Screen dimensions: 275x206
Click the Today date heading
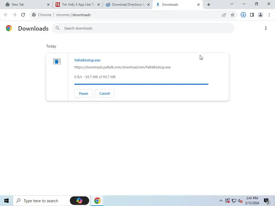[x=51, y=46]
